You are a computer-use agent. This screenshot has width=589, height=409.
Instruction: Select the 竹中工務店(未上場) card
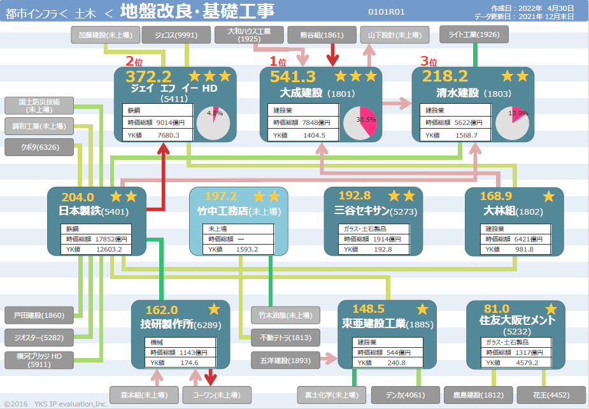click(x=239, y=221)
